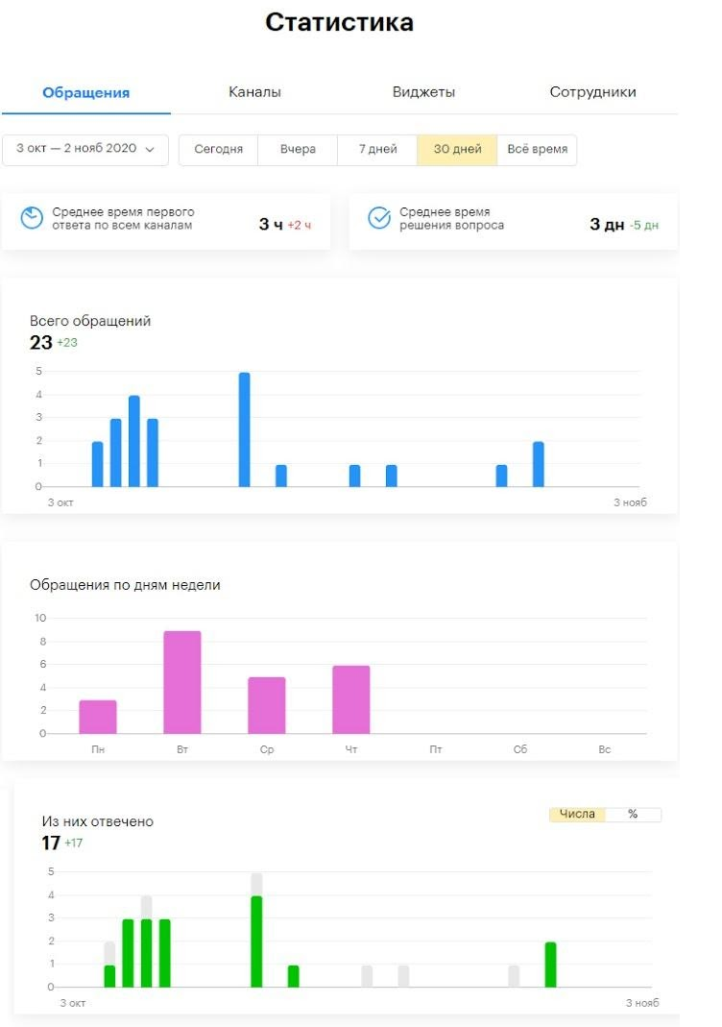Click the Среднее время первого ответа label

tap(123, 219)
